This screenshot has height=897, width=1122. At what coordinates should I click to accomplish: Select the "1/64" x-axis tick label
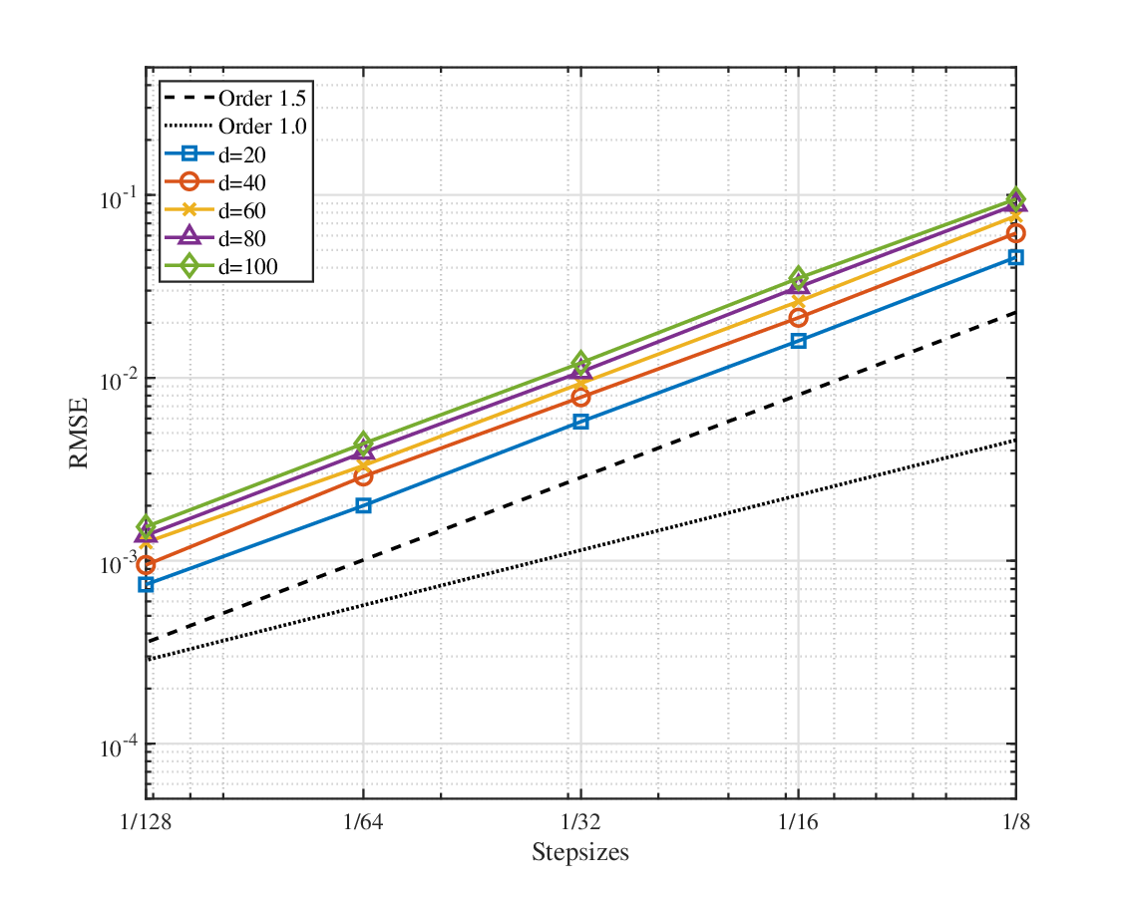[363, 822]
